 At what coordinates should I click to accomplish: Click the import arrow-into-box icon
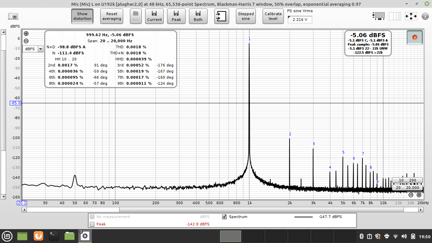point(221,16)
